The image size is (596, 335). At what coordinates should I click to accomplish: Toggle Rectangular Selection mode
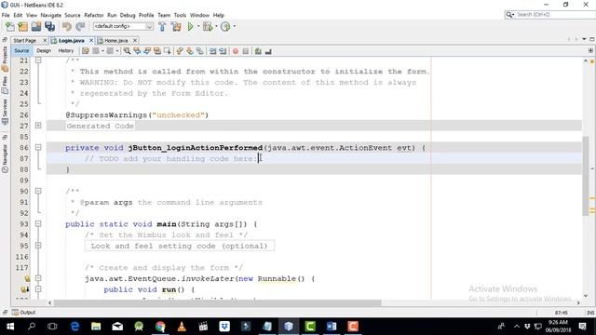167,51
